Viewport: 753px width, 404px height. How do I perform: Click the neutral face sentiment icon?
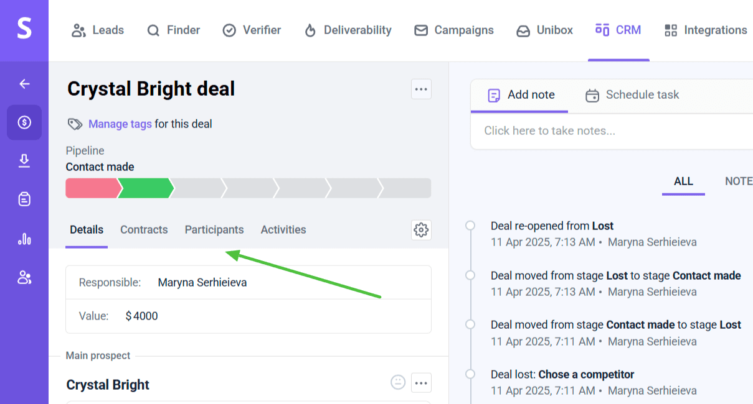pyautogui.click(x=398, y=382)
